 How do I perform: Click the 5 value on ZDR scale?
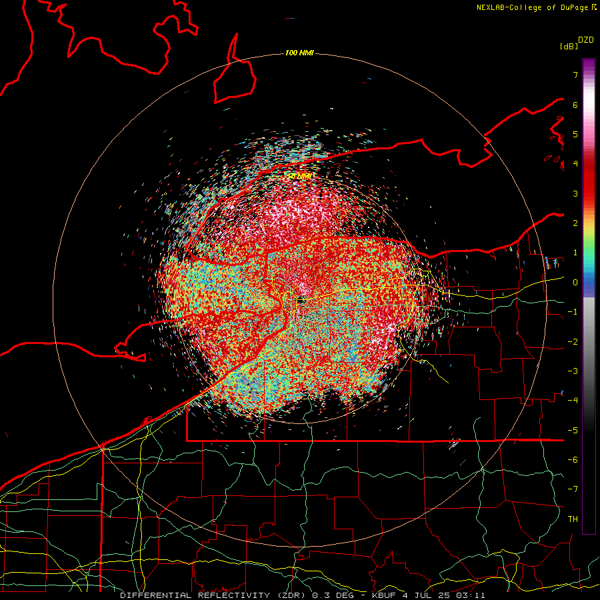click(x=575, y=134)
